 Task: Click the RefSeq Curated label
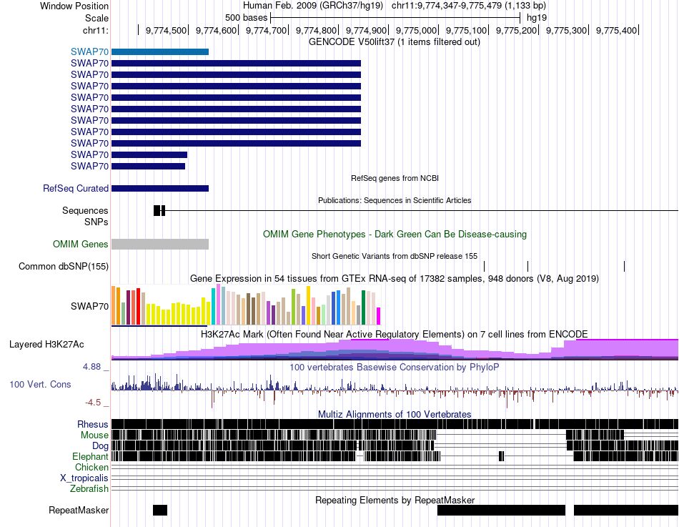76,189
